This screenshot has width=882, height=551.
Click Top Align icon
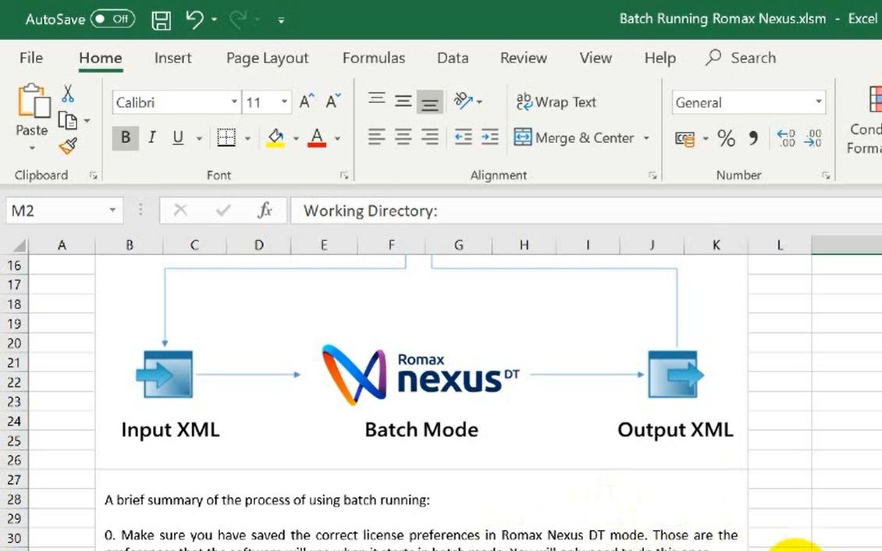pos(377,100)
